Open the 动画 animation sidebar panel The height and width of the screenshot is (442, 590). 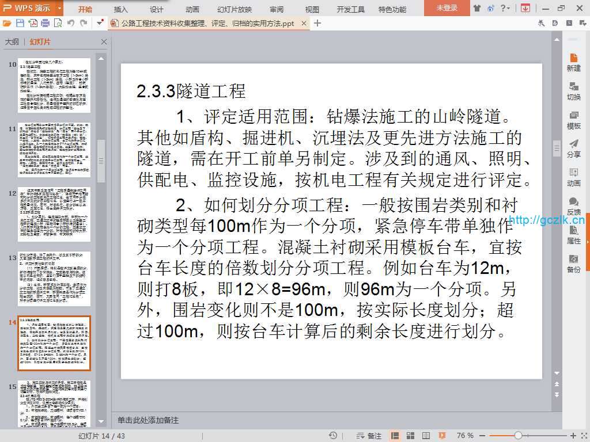(x=573, y=177)
